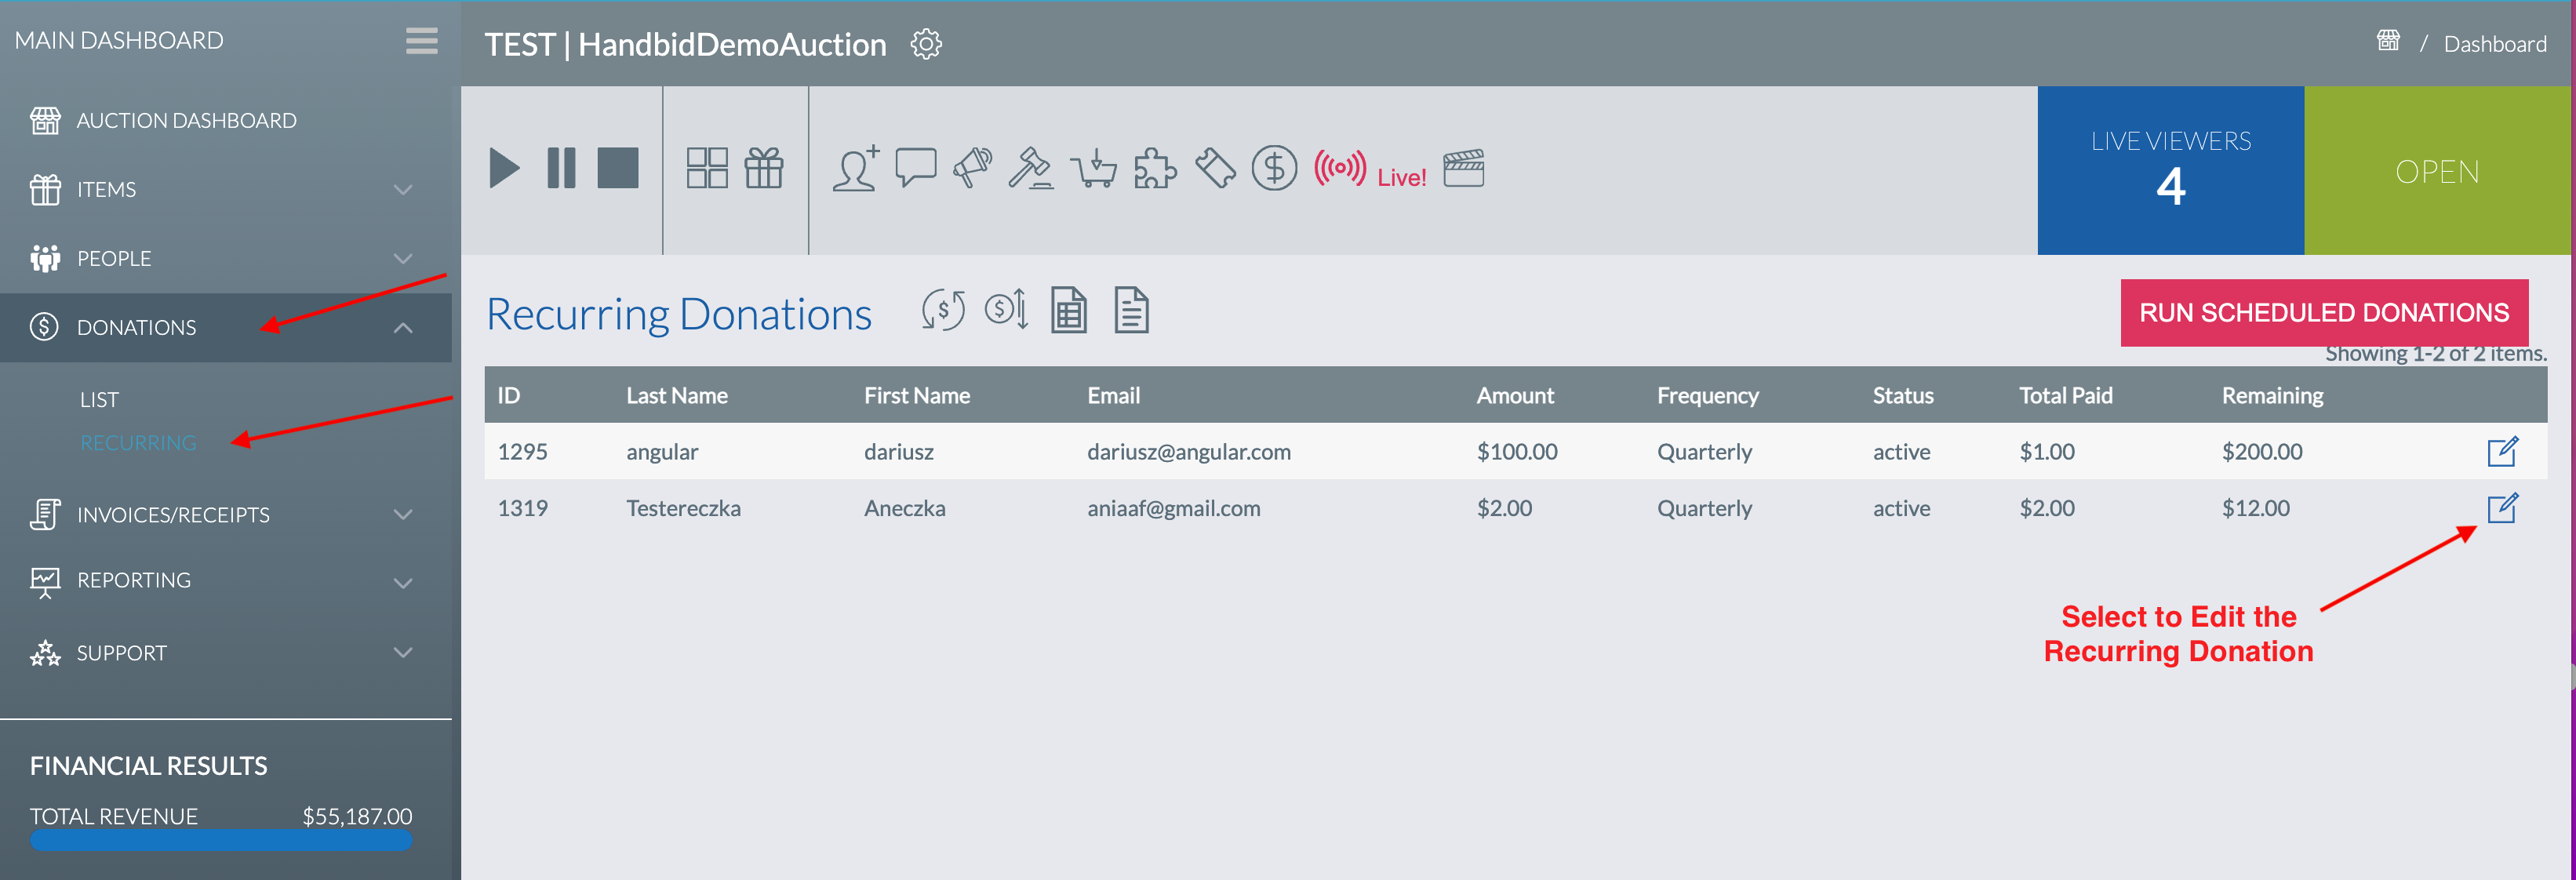Pause the auction
The height and width of the screenshot is (880, 2576).
pyautogui.click(x=561, y=168)
